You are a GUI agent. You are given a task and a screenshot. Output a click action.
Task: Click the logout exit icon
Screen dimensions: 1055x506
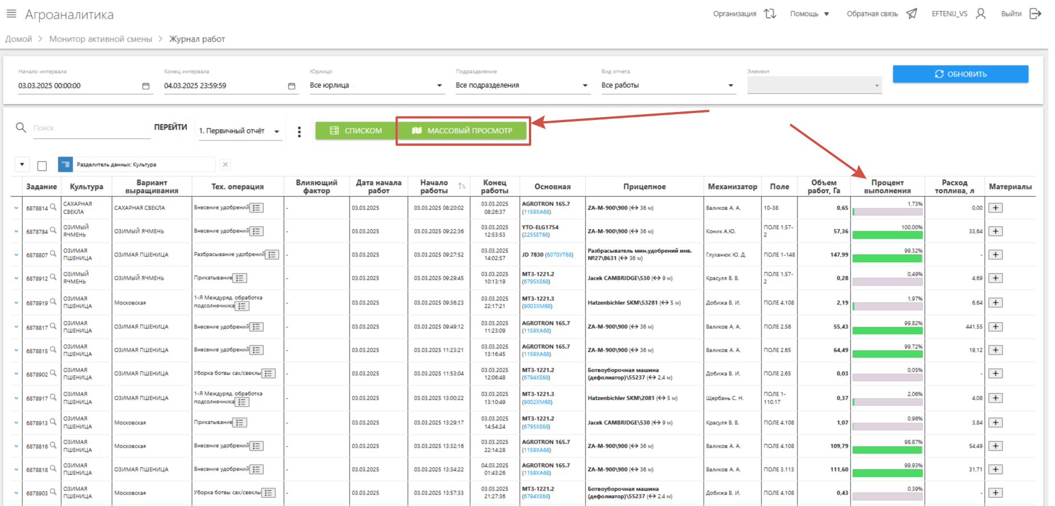1035,14
